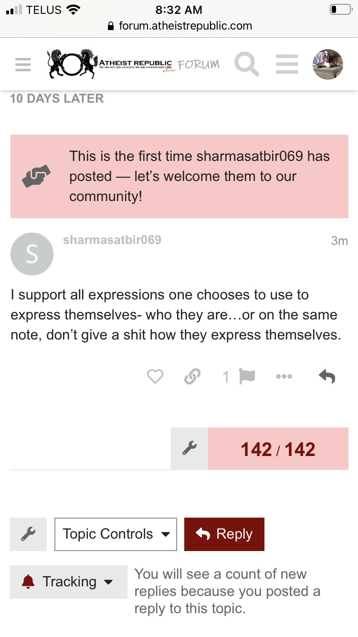Screen dimensions: 358x637
Task: Like the post with the heart icon
Action: [x=155, y=377]
